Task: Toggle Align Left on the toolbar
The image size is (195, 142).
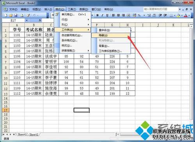Action: [113, 15]
